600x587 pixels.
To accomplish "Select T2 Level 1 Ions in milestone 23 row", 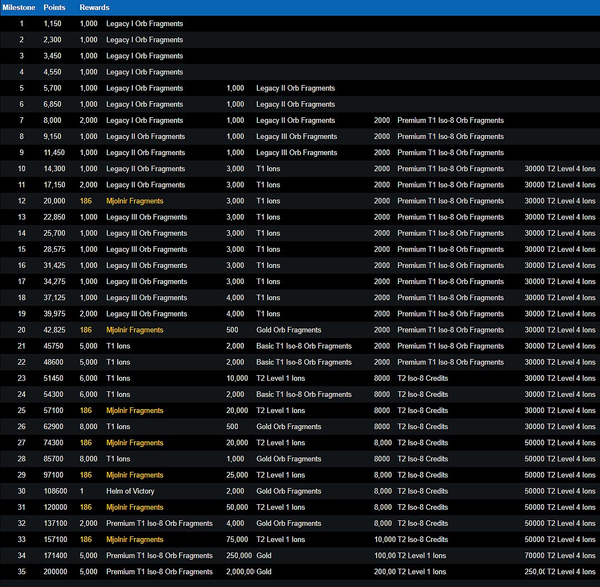I will [281, 379].
